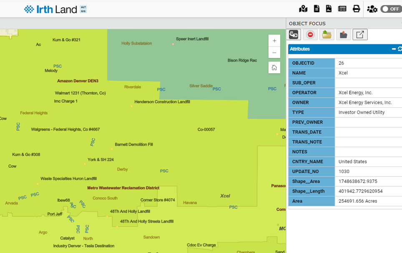402x253 pixels.
Task: Click the red remove object icon
Action: pos(310,34)
